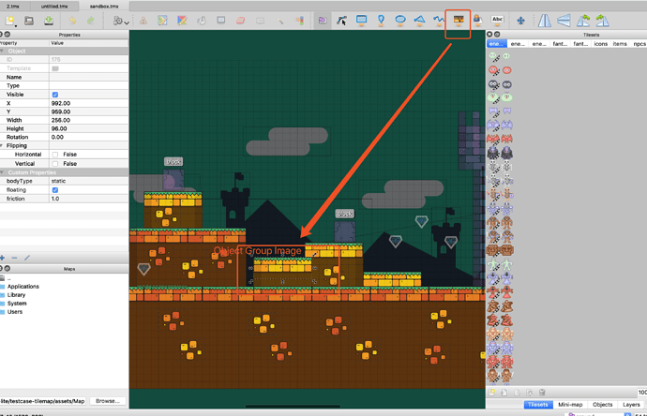Select the Tilesets bottom panel tab

click(x=538, y=405)
